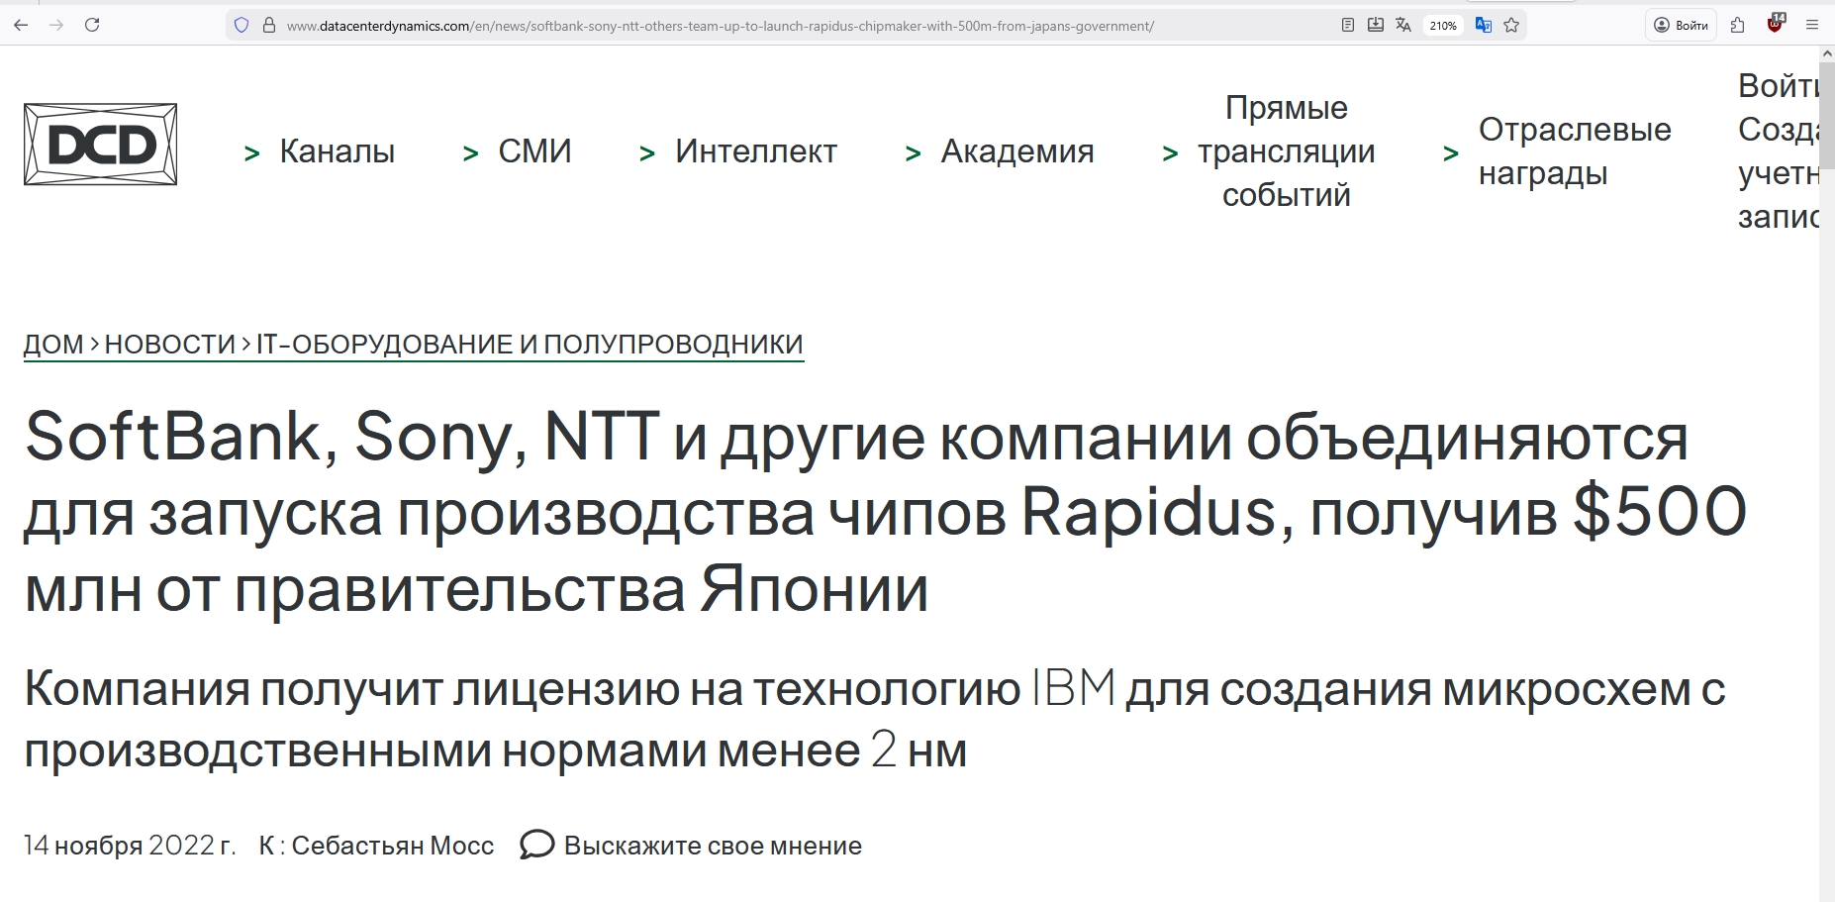Reload the current page
This screenshot has height=902, width=1835.
click(x=92, y=25)
